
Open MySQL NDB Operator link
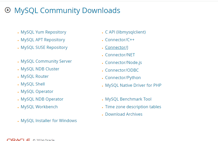click(42, 99)
